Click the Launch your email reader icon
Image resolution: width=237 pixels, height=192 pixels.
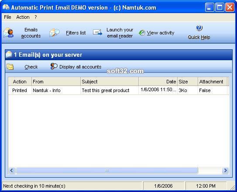[x=97, y=32]
